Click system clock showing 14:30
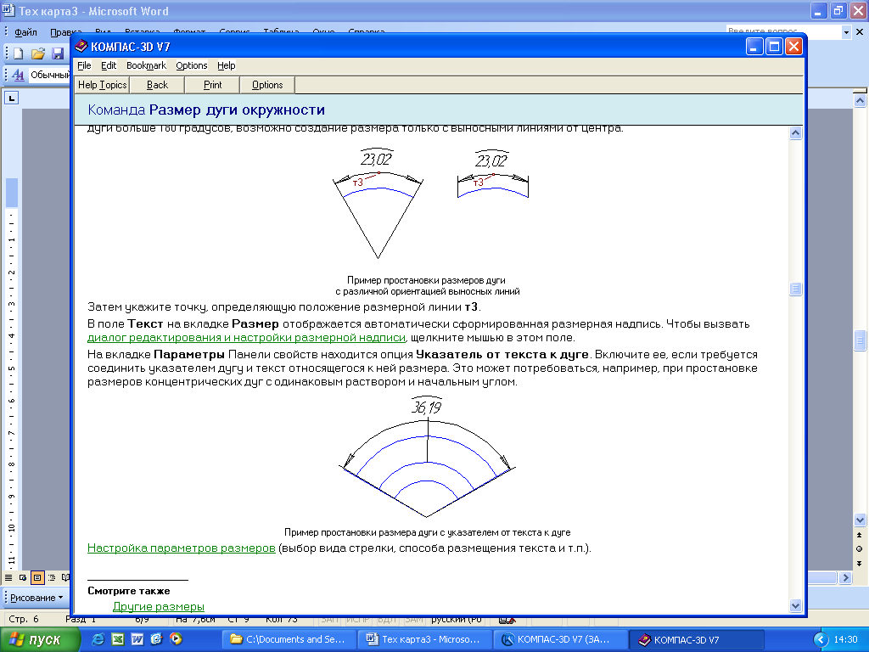 coord(846,639)
